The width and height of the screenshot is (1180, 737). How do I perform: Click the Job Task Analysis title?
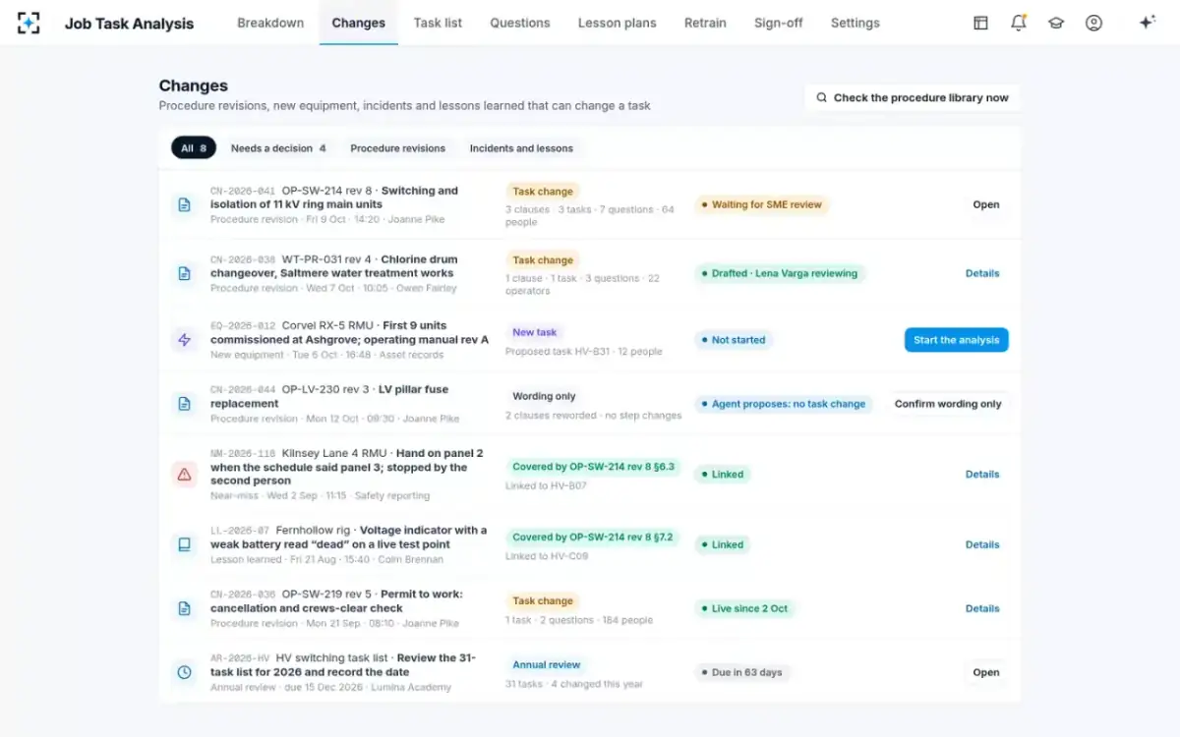coord(129,24)
